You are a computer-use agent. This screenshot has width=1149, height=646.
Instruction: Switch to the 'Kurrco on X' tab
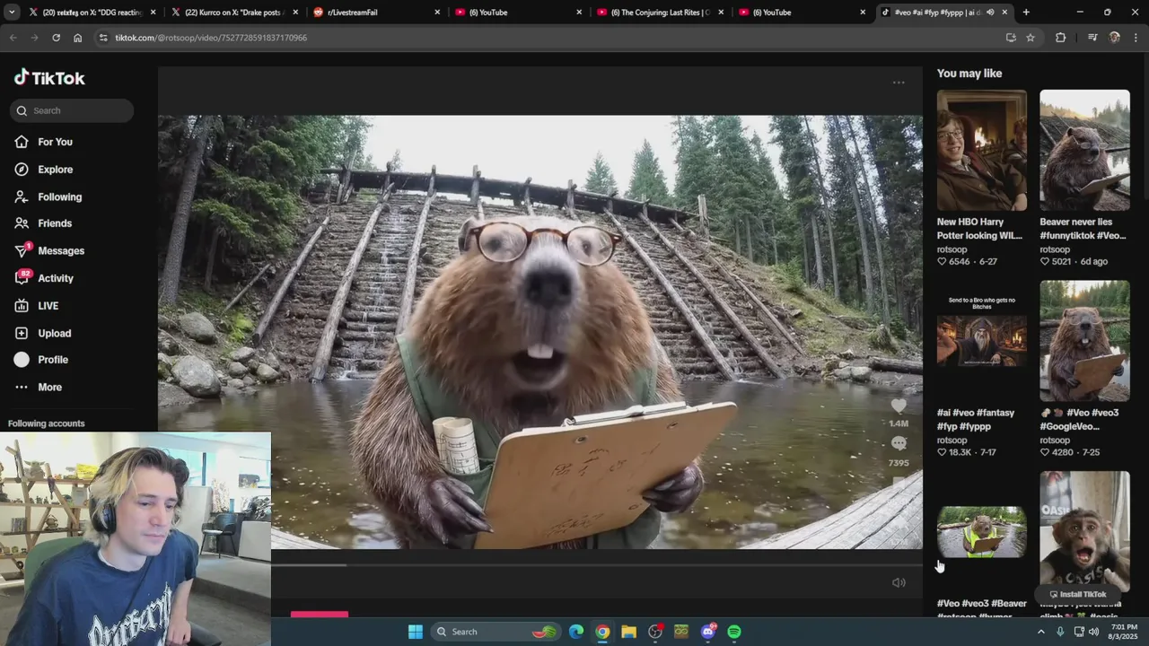233,13
